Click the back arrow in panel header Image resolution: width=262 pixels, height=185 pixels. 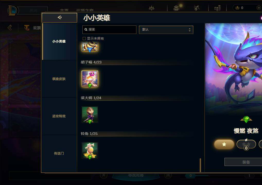(59, 17)
